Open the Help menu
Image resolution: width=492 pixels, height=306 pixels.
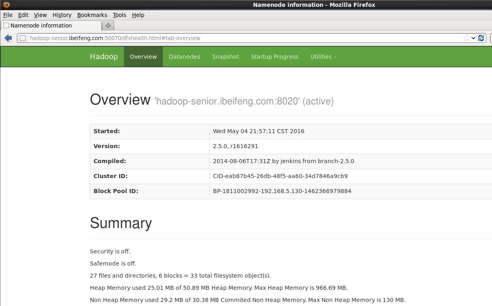pyautogui.click(x=138, y=15)
